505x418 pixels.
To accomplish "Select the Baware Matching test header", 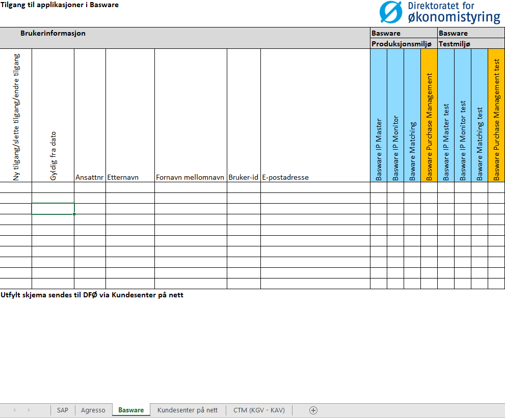I will [480, 116].
